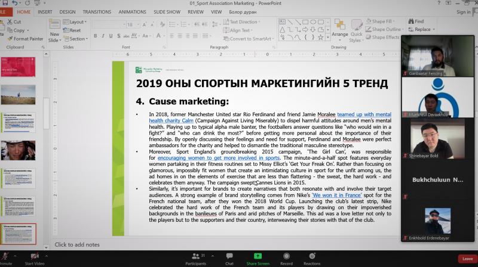
Task: Toggle Start Video in Zoom
Action: pos(35,259)
